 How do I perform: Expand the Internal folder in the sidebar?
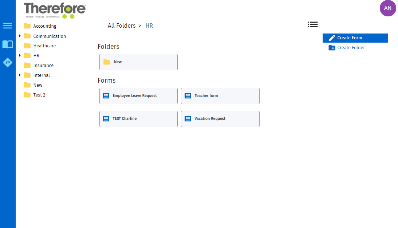(x=20, y=75)
